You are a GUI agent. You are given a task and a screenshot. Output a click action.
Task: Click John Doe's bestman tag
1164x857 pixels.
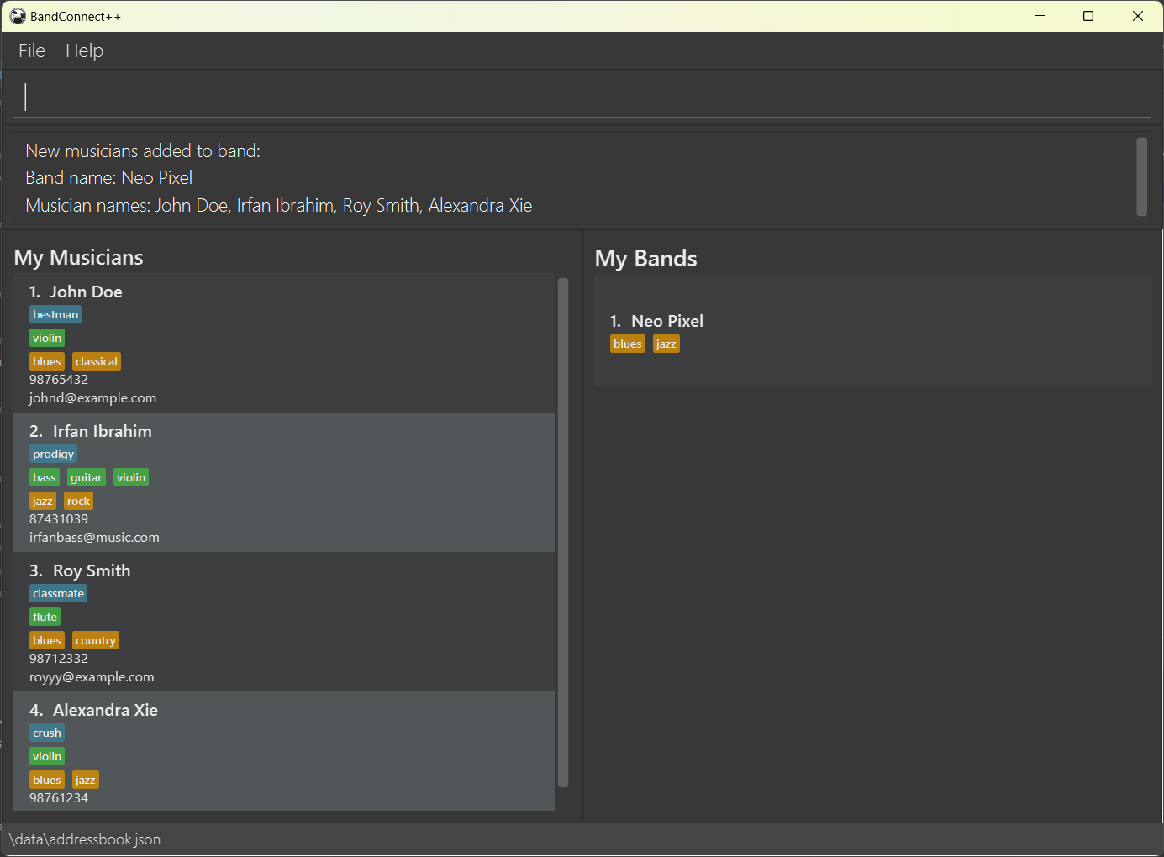pyautogui.click(x=55, y=315)
